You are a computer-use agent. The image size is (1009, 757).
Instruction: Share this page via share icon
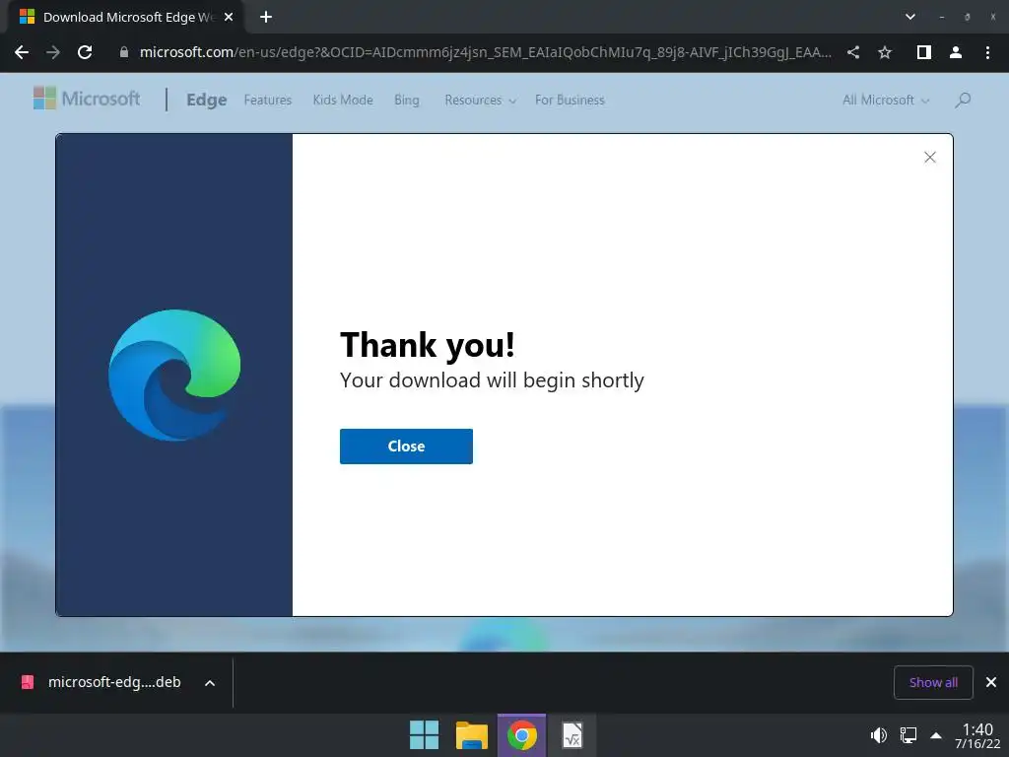853,53
